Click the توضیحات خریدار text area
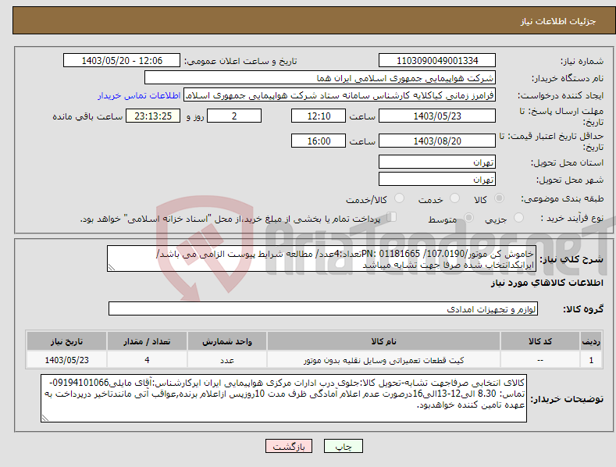616x467 pixels. coord(283,398)
